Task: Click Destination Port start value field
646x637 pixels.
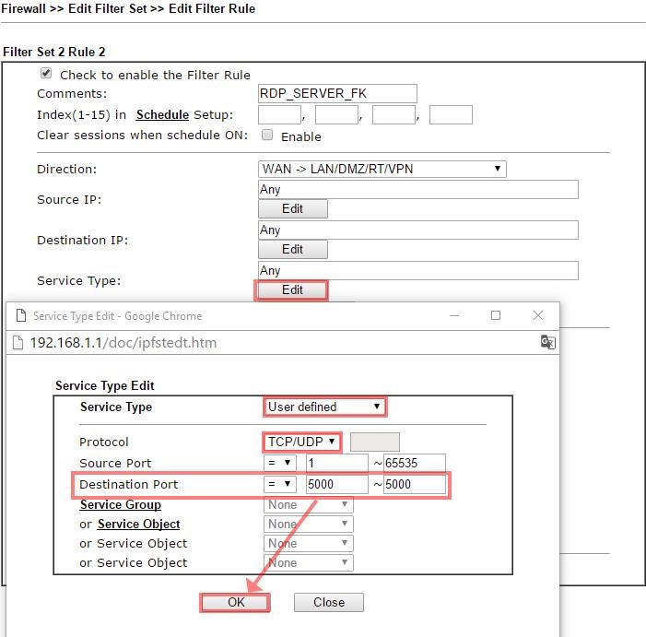Action: click(x=336, y=484)
